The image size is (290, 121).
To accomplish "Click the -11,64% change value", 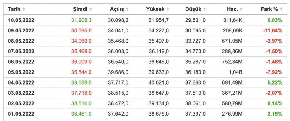I will 273,30.
